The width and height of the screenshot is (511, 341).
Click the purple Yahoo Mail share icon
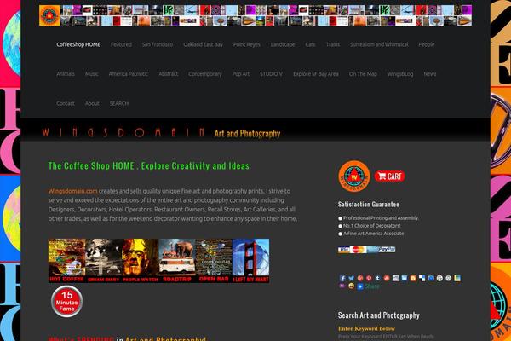click(342, 286)
